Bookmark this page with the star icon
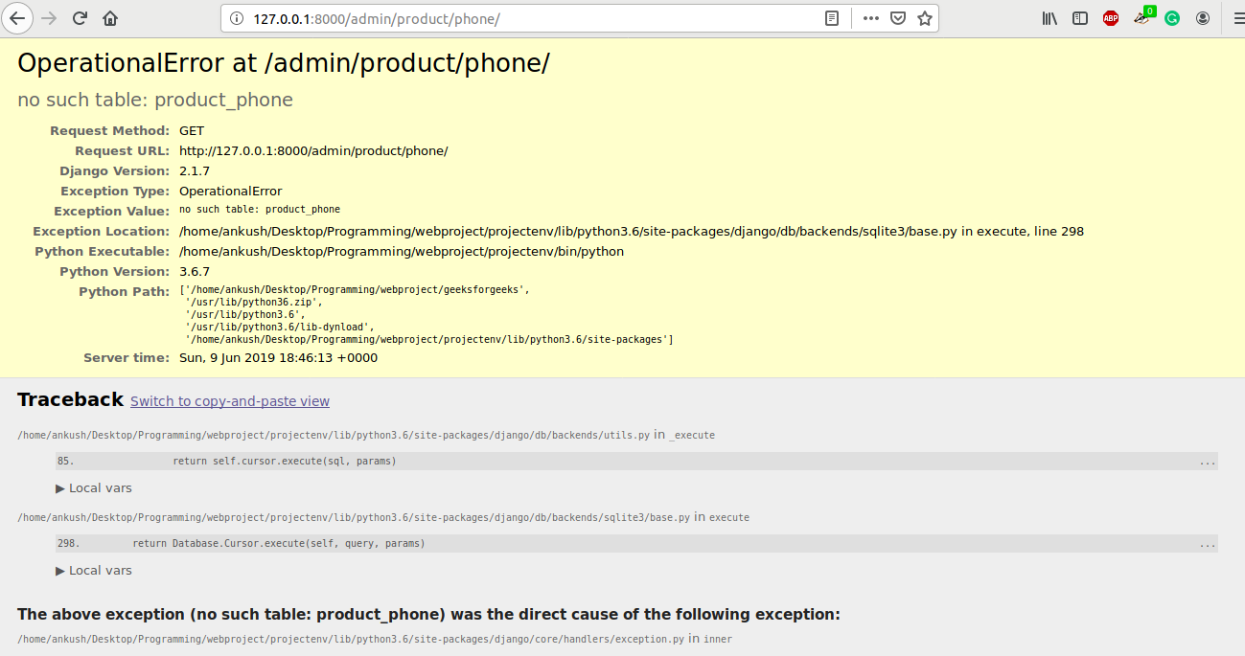The image size is (1245, 656). click(924, 18)
